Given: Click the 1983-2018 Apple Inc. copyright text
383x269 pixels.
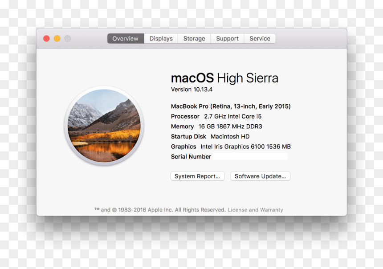Looking at the screenshot, I should 160,210.
